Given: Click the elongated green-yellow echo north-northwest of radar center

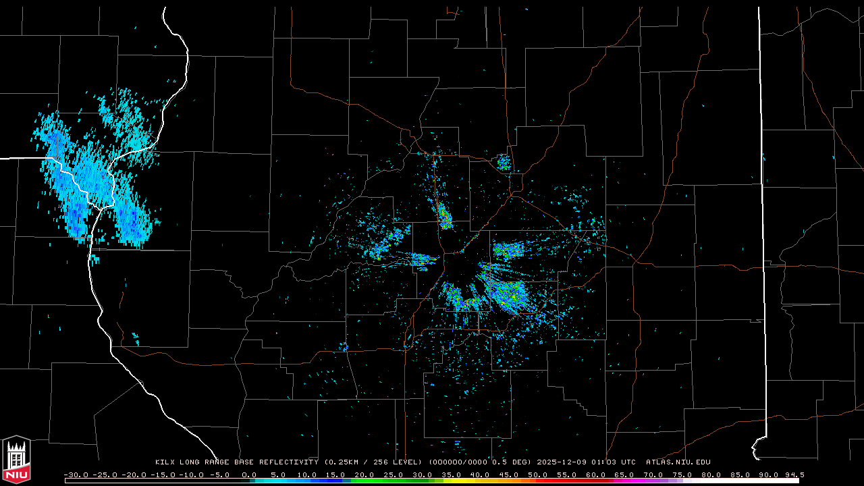Looking at the screenshot, I should click(x=444, y=216).
